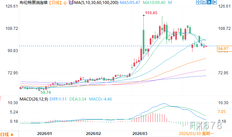This screenshot has width=232, height=137.
Task: Click the orange 7.05 MACD axis tag
Action: 222,112
